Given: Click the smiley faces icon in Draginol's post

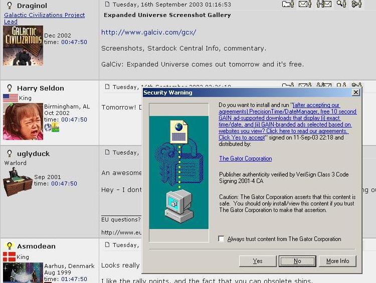Looking at the screenshot, I should coord(356,4).
